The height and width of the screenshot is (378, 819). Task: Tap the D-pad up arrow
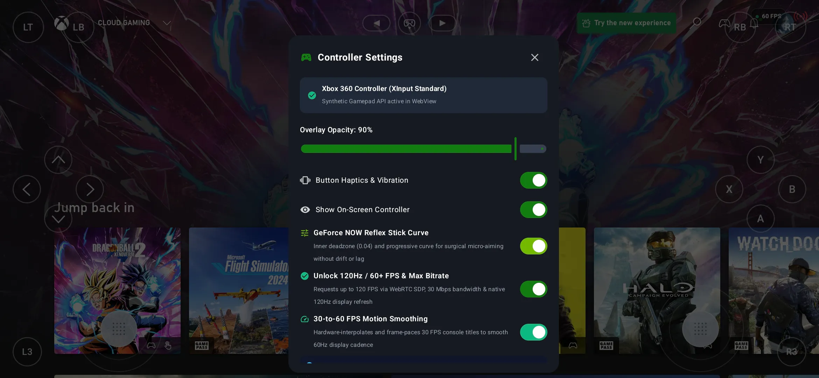click(x=58, y=160)
